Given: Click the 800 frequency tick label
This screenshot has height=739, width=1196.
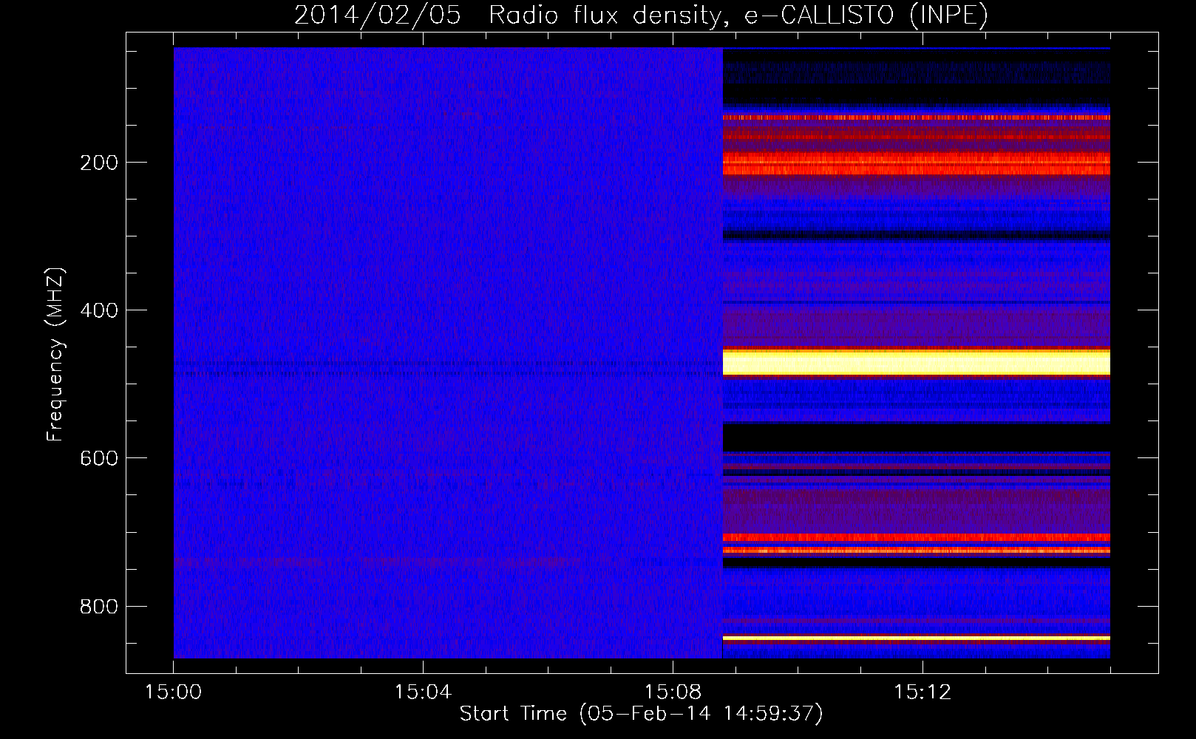Looking at the screenshot, I should pos(98,606).
